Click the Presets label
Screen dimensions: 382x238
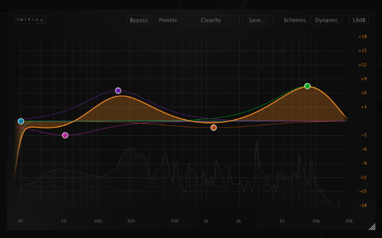coord(169,20)
